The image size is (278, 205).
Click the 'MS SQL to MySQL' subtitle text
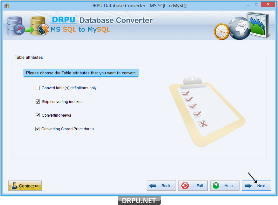[x=80, y=30]
